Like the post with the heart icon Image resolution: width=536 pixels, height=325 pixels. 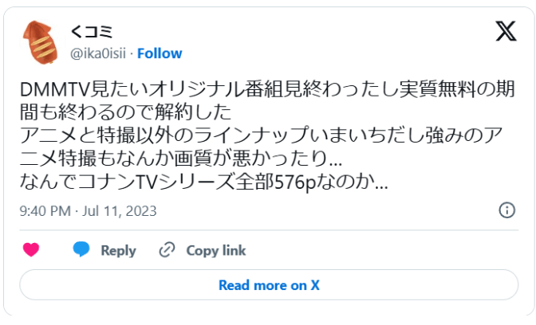(31, 250)
